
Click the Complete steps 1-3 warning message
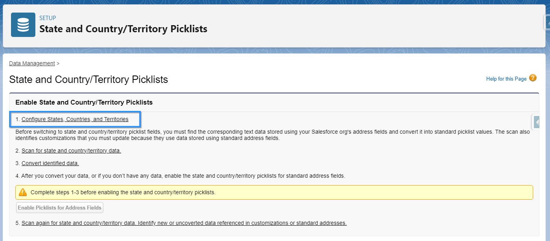coord(123,192)
